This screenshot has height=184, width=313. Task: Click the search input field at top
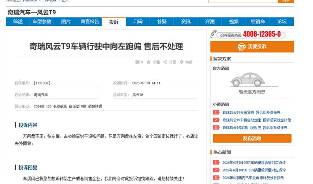click(243, 1)
